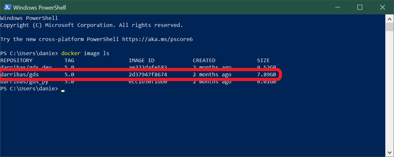This screenshot has height=157, width=394.
Task: Close the Windows PowerShell window
Action: (x=382, y=7)
